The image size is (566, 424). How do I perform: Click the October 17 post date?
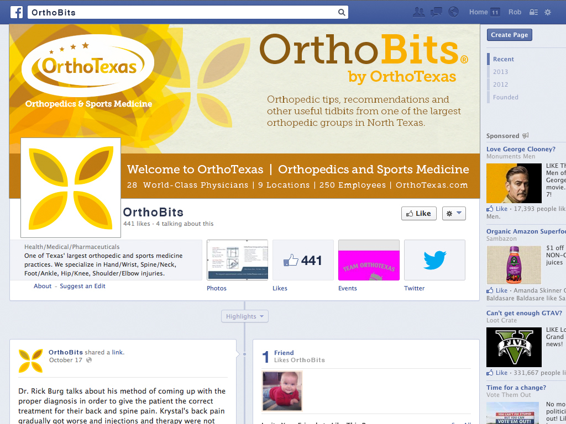(66, 360)
